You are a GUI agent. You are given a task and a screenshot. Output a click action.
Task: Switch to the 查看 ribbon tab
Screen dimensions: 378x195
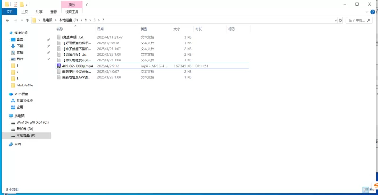coord(53,12)
